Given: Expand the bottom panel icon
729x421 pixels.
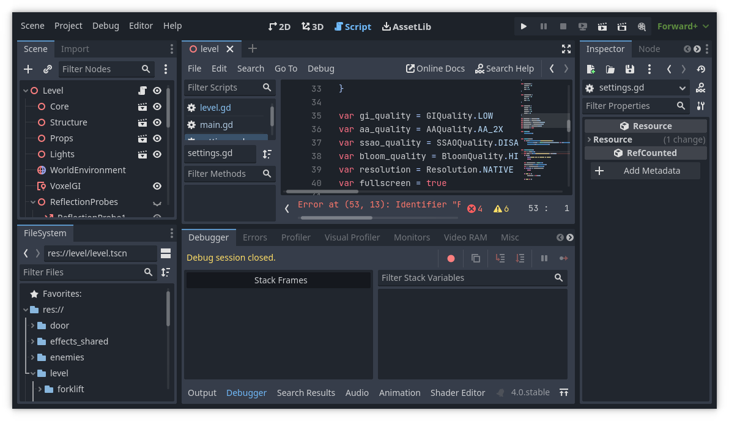Looking at the screenshot, I should (x=564, y=393).
